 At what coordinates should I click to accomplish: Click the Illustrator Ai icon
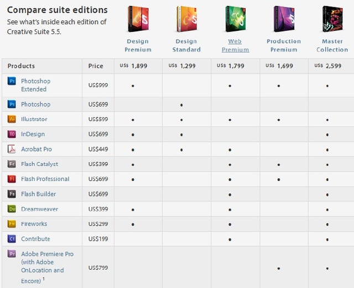pyautogui.click(x=12, y=119)
